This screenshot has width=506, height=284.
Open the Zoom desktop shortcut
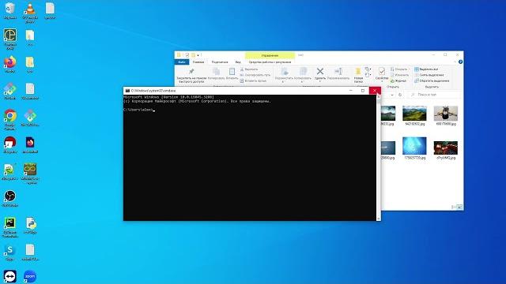coord(30,276)
